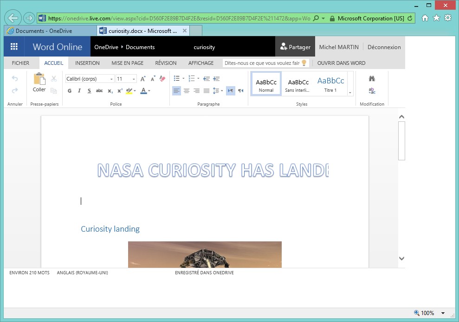Image resolution: width=459 pixels, height=322 pixels.
Task: Open the font size 11 dropdown
Action: [126, 79]
